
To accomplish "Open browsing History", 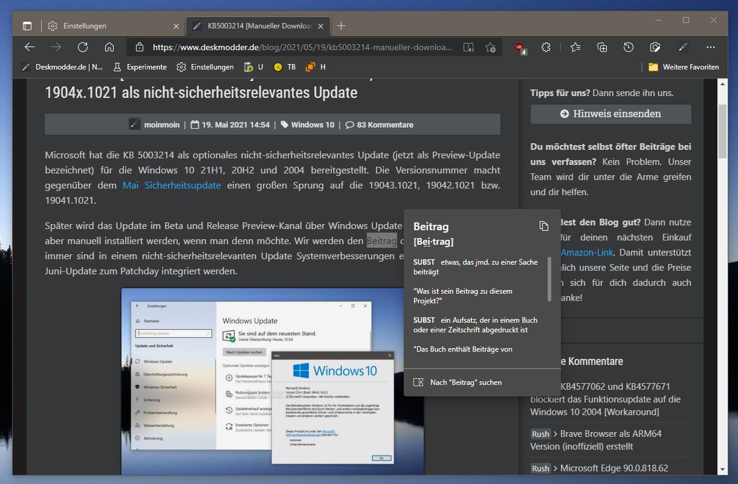I will [x=629, y=47].
